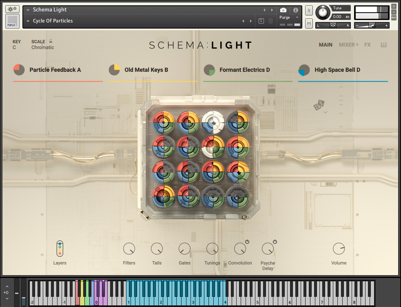Click the Tunings knob
Screen dimensions: 401x307
(x=212, y=248)
